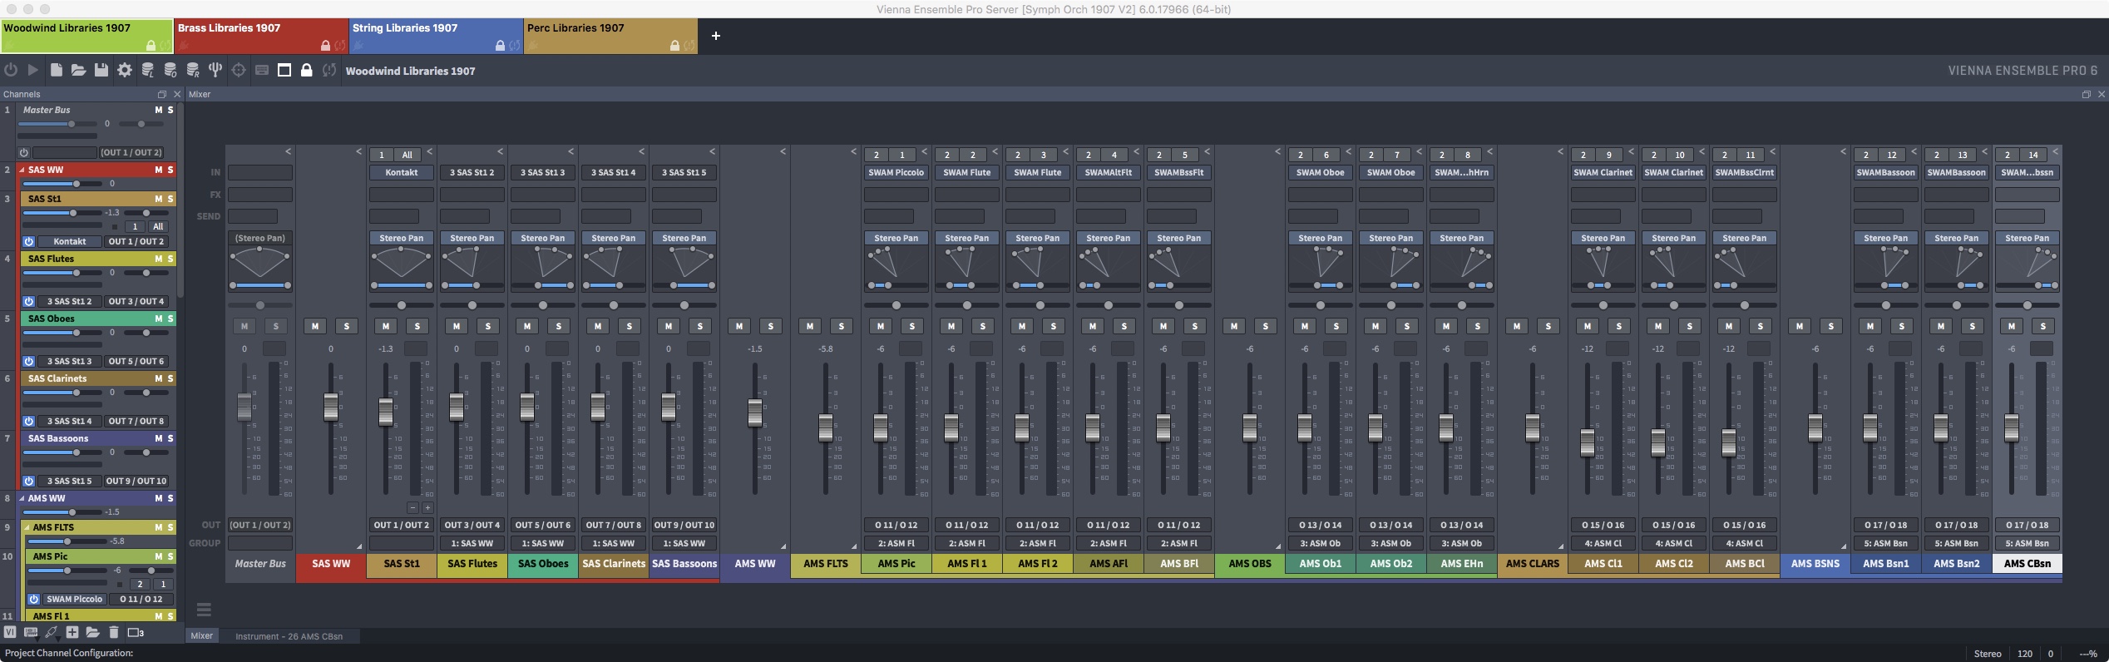Click the white square window icon in toolbar
Screen dimensions: 2109x662
click(x=284, y=71)
